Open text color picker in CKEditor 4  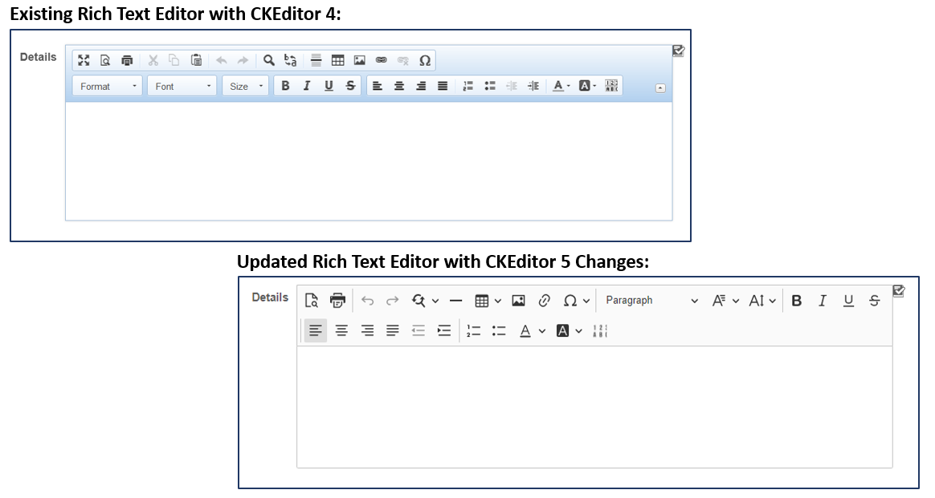pos(561,86)
